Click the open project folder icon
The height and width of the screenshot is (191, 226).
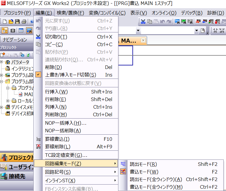click(11, 22)
